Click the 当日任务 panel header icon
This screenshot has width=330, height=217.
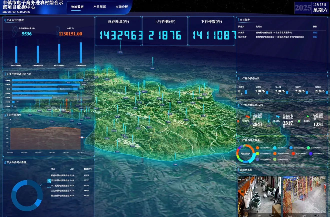pos(238,20)
